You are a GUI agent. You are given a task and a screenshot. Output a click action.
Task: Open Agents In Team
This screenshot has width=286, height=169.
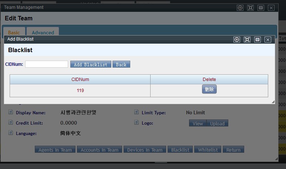(55, 150)
